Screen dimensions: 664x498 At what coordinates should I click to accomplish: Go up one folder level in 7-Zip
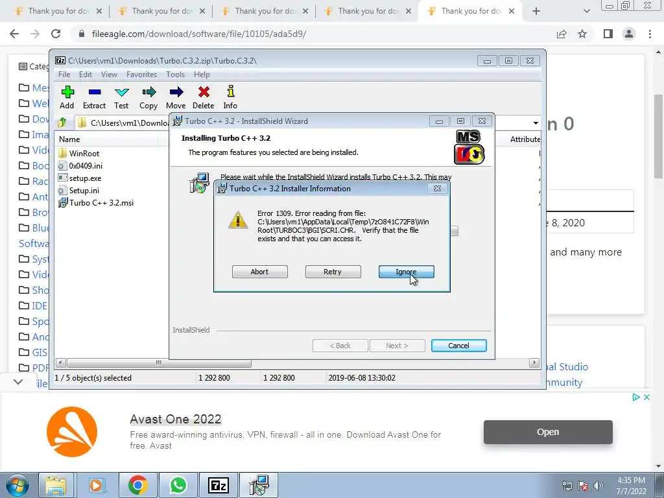[62, 123]
